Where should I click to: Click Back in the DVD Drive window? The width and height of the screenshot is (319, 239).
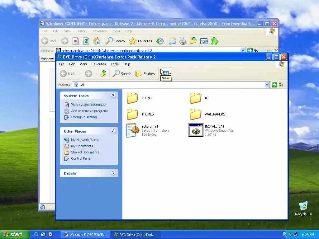(68, 73)
